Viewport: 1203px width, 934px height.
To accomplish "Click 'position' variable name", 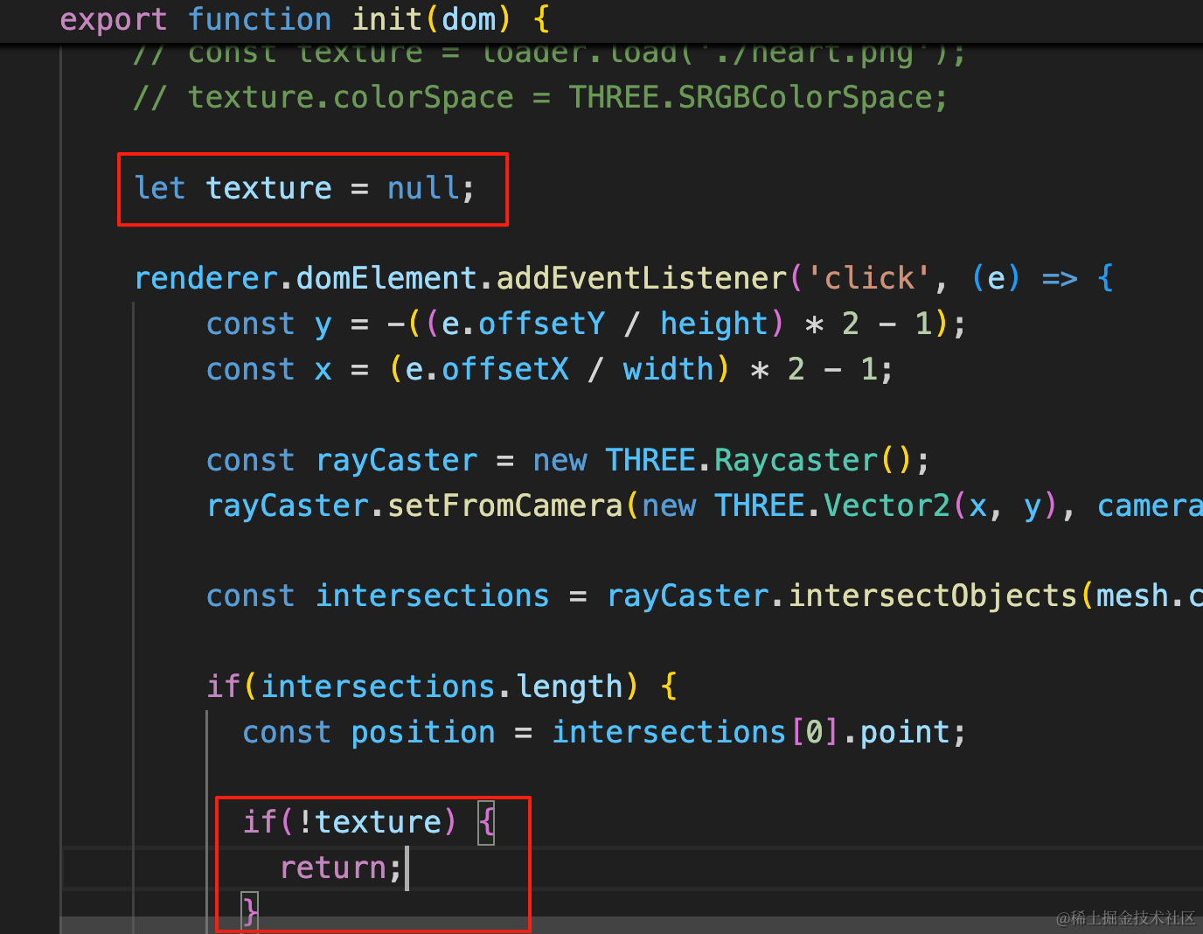I will (423, 732).
